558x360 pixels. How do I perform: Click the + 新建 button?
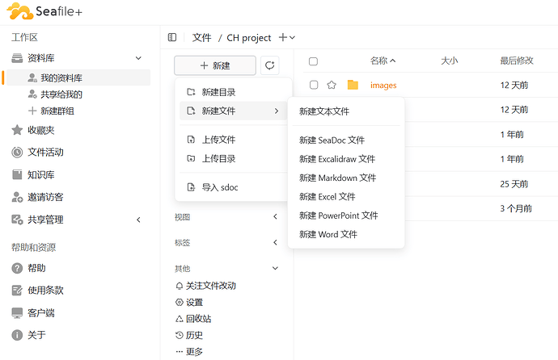215,65
